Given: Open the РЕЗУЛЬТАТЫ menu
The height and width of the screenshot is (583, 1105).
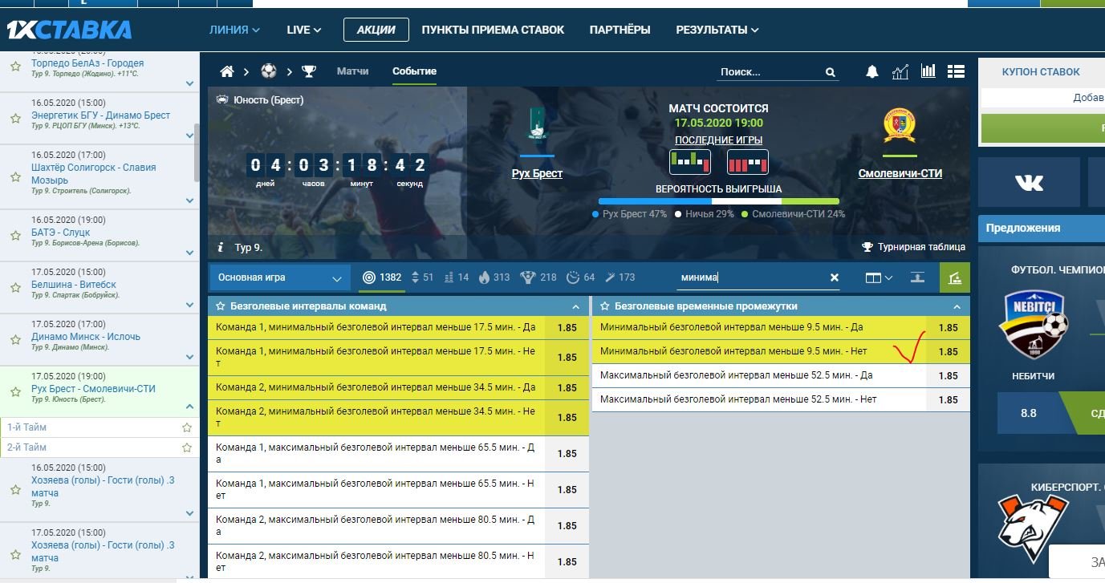Looking at the screenshot, I should point(717,30).
